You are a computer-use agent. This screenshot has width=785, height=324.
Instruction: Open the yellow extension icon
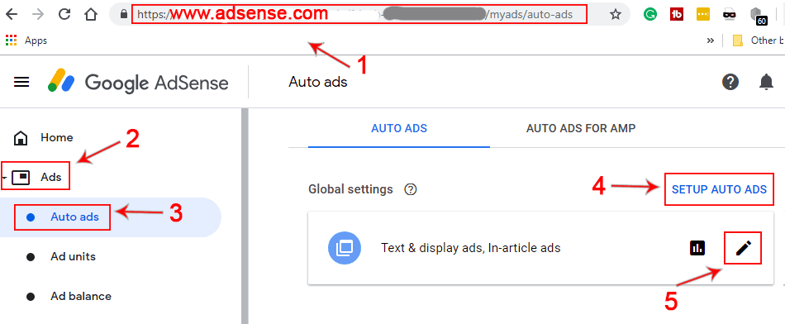pos(703,15)
